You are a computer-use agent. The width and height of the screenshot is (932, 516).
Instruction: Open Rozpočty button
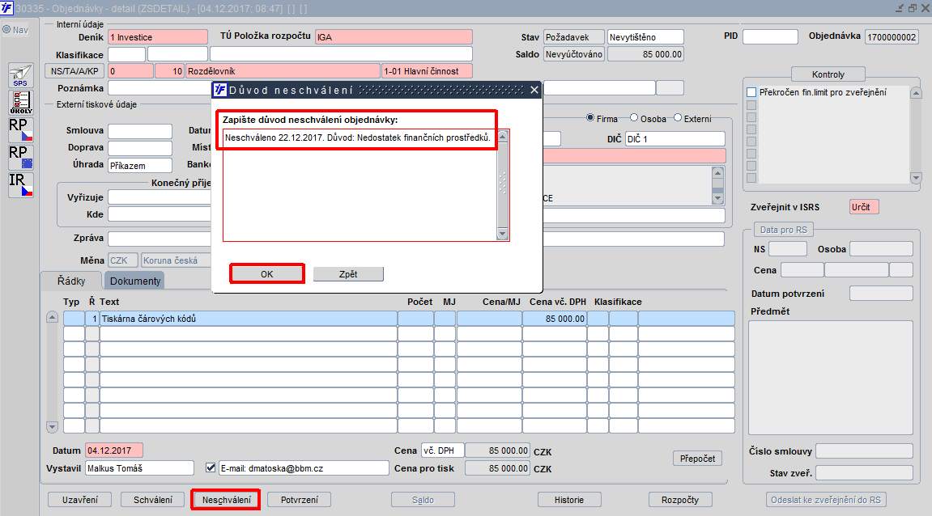click(680, 500)
